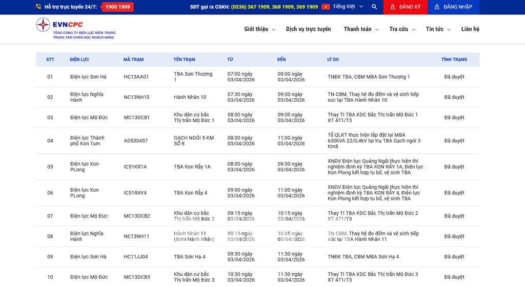The height and width of the screenshot is (287, 525).
Task: Click the MÃ TRẠM column header
Action: pyautogui.click(x=133, y=60)
